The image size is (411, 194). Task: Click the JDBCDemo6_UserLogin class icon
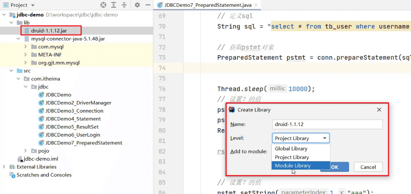point(41,135)
